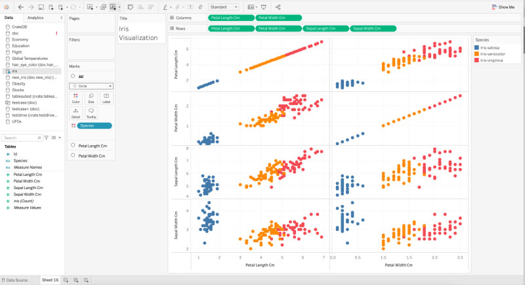Open presentation mode icon
The height and width of the screenshot is (285, 525).
(x=264, y=7)
